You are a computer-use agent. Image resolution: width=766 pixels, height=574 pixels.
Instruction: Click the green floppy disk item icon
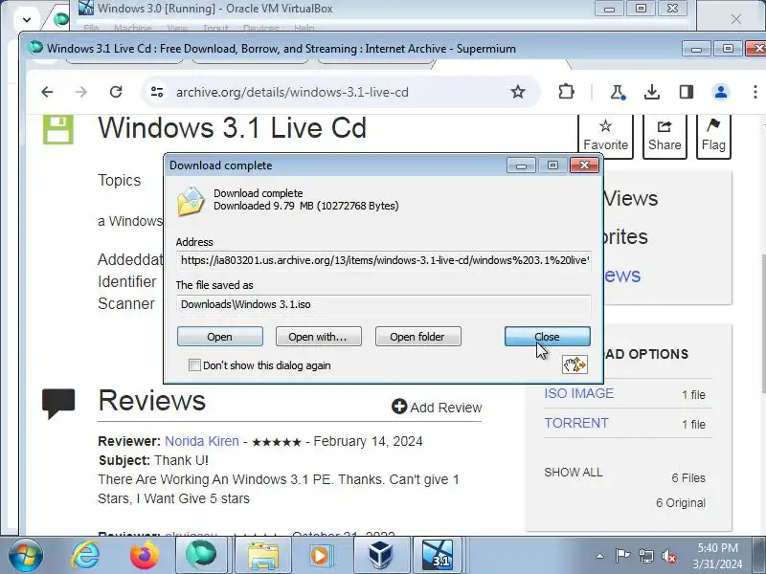[x=58, y=130]
